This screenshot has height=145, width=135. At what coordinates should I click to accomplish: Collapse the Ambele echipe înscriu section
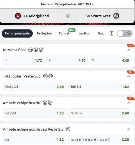(x=129, y=103)
